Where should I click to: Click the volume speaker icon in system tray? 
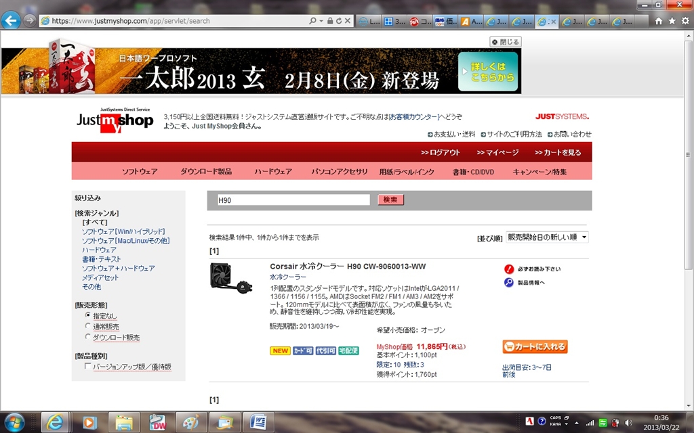[628, 423]
